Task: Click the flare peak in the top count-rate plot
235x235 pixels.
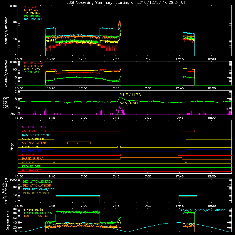Action: point(120,21)
